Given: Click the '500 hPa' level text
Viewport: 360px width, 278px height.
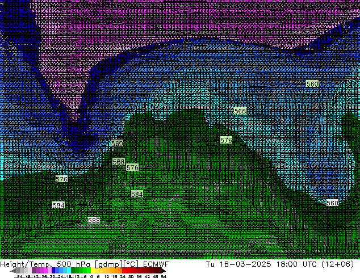Looking at the screenshot, I should click(73, 264).
